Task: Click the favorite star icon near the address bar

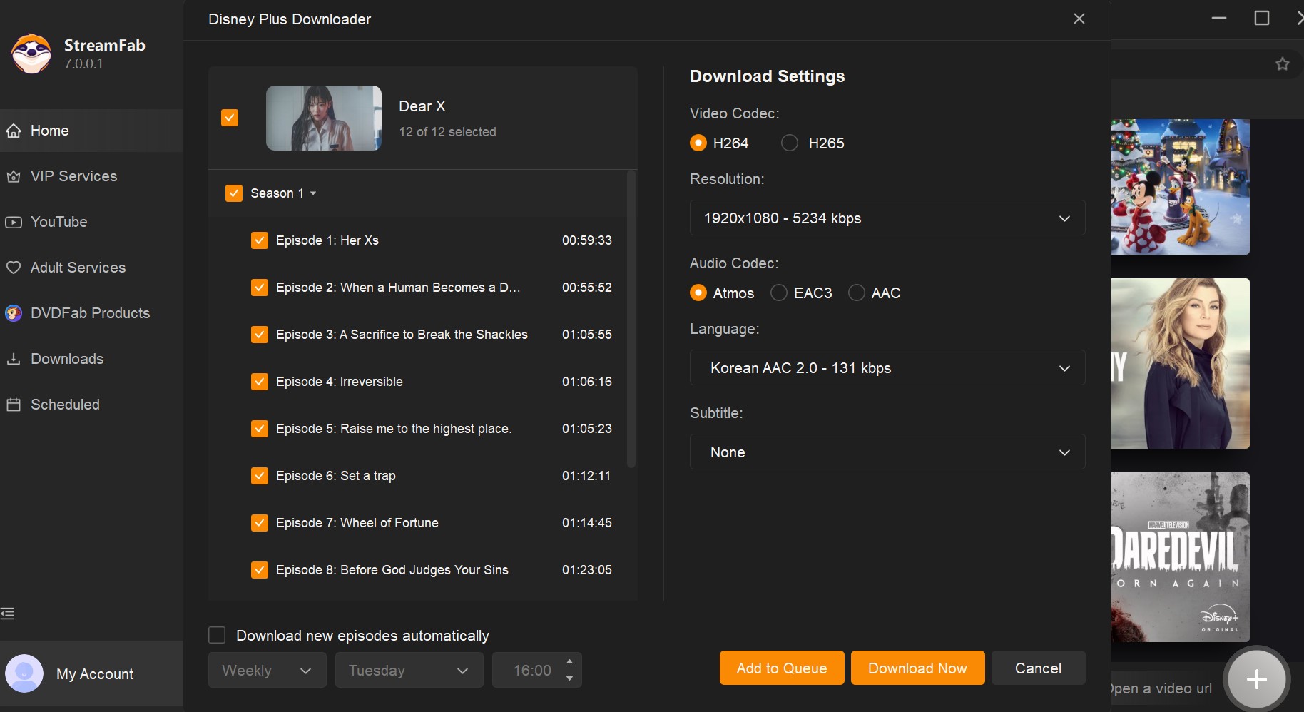Action: coord(1282,63)
